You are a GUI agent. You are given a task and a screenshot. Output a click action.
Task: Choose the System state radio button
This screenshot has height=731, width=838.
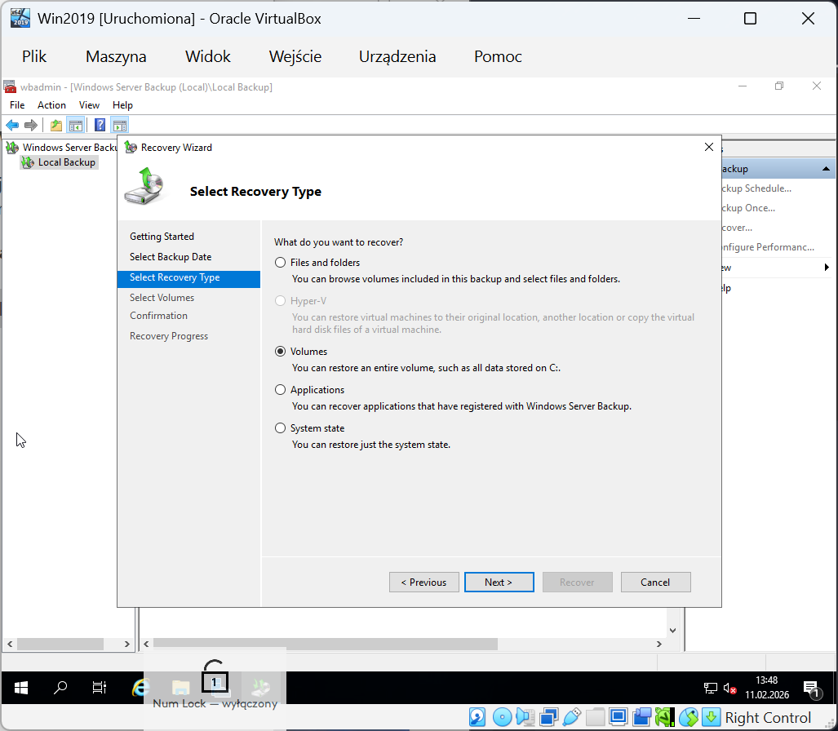(281, 428)
